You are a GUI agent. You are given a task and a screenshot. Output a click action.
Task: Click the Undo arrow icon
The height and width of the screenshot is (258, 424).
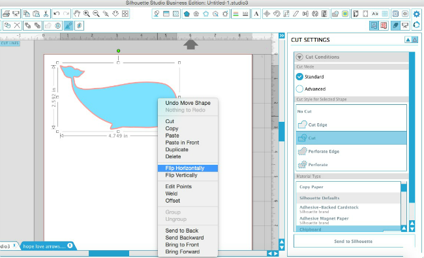click(57, 14)
